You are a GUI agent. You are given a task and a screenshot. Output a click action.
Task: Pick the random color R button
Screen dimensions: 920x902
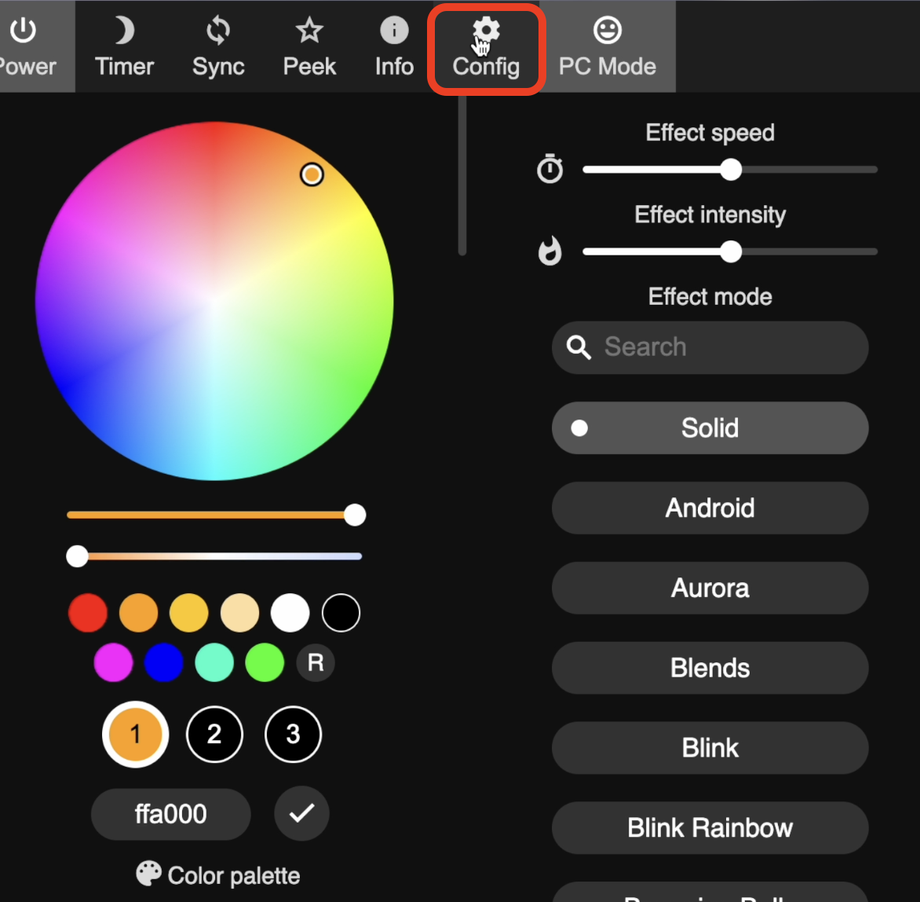point(316,663)
